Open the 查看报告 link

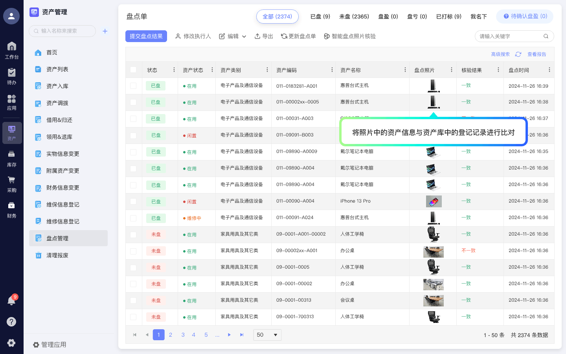(x=537, y=54)
